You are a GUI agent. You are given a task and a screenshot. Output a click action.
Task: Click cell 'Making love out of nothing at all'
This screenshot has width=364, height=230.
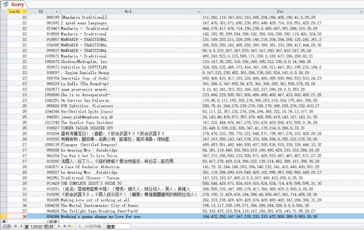point(131,200)
